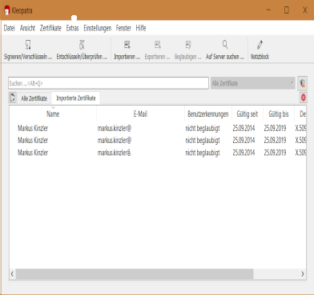314x295 pixels.
Task: Sort by the Benutzerkennungen column header
Action: tap(208, 114)
